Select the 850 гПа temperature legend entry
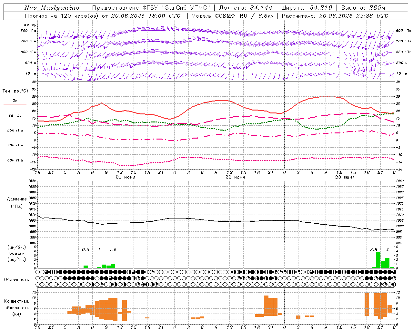This screenshot has height=330, width=413. pyautogui.click(x=15, y=131)
